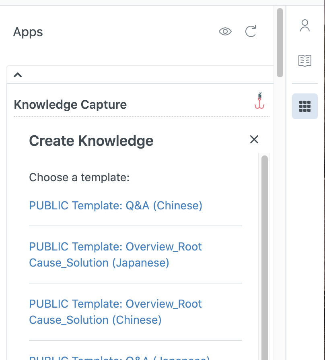Click the Apps panel heading

point(28,32)
